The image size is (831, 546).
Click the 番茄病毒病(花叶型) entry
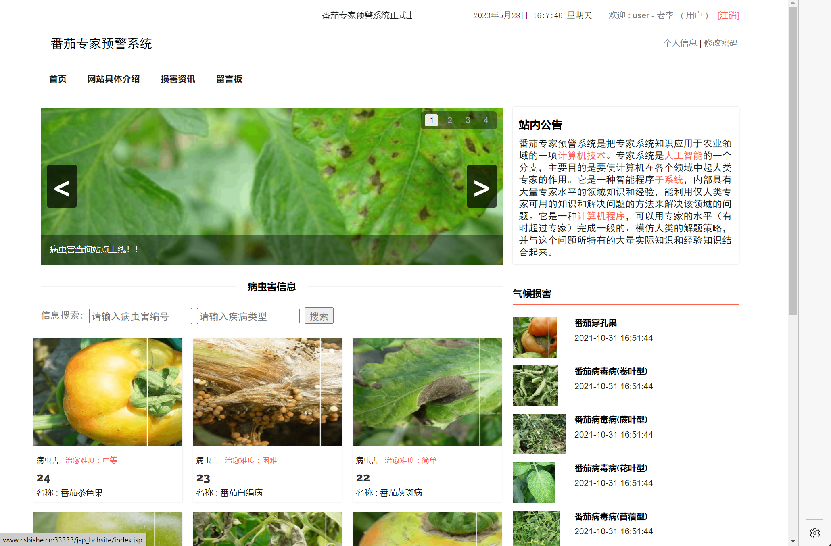(610, 468)
